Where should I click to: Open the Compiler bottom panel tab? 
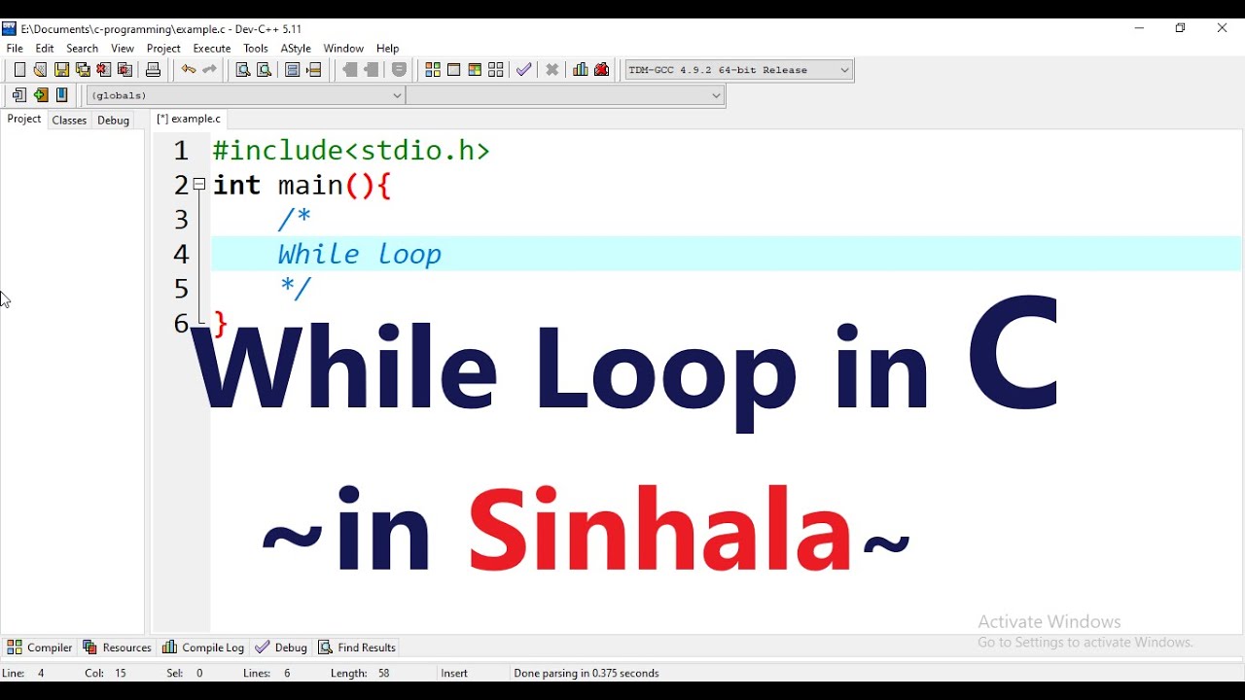click(40, 647)
